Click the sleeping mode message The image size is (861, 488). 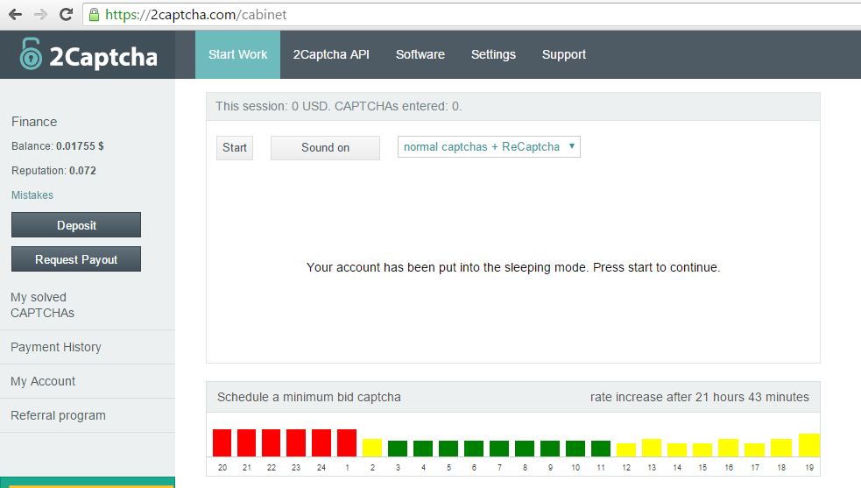[x=513, y=267]
